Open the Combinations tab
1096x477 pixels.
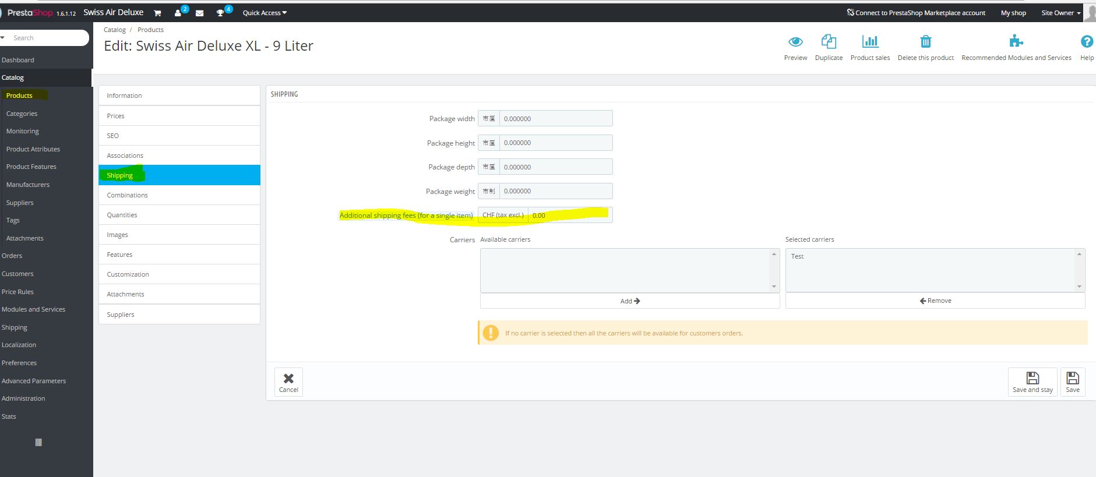[x=179, y=195]
